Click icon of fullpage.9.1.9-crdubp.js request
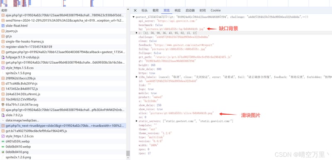Image resolution: width=332 pixels, height=160 pixels. pyautogui.click(x=3, y=57)
